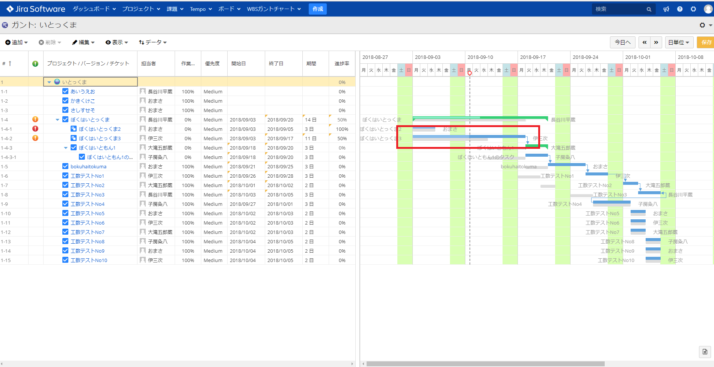Open the feedback megaphone icon
The height and width of the screenshot is (367, 714).
click(x=666, y=9)
